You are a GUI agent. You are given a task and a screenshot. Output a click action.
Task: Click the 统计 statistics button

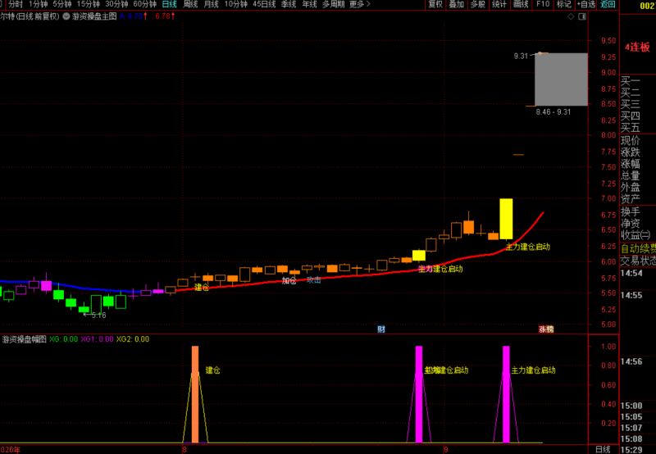tap(499, 4)
